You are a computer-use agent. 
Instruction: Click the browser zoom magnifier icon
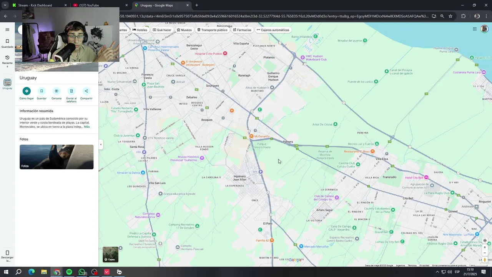pos(442,16)
